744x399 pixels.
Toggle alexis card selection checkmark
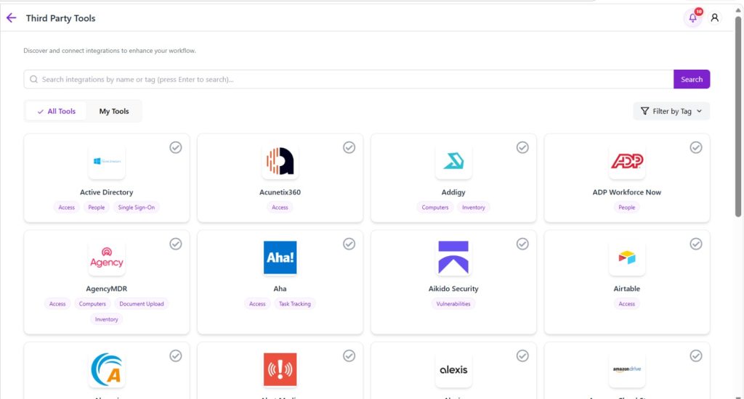[522, 355]
